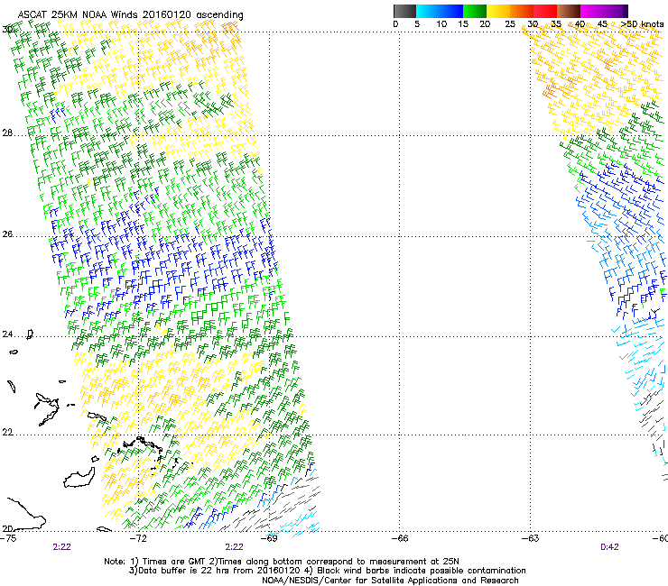This screenshot has height=586, width=668.
Task: Click the cyan-blue 5-15 knots color segment
Action: (440, 11)
